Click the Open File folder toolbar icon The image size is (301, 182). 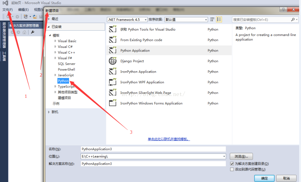coord(35,17)
